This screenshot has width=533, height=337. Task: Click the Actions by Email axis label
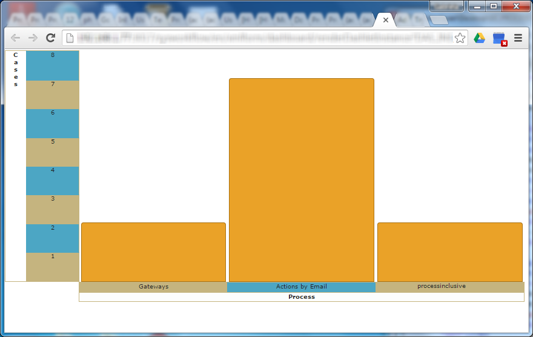click(x=301, y=287)
